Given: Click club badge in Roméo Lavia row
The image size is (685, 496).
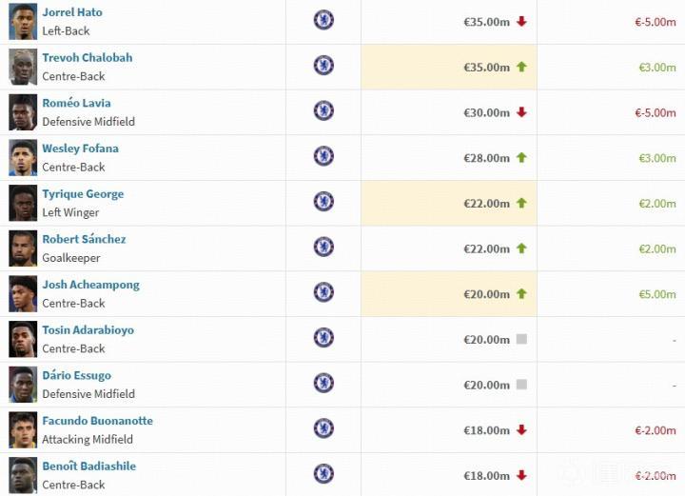Looking at the screenshot, I should tap(323, 110).
